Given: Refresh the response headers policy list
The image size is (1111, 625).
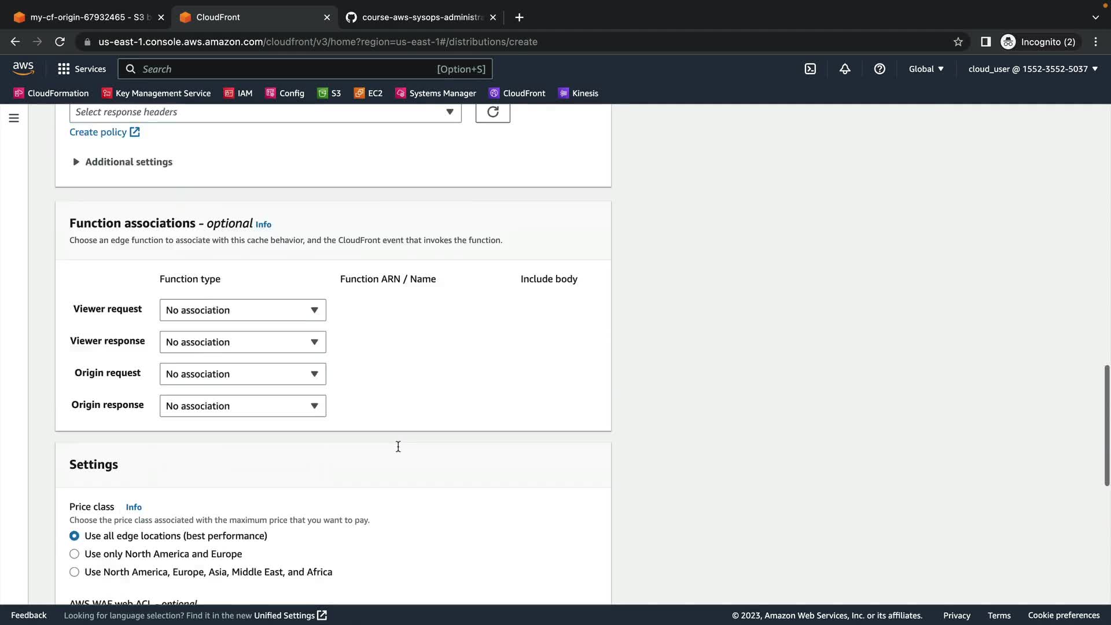Looking at the screenshot, I should (x=492, y=112).
